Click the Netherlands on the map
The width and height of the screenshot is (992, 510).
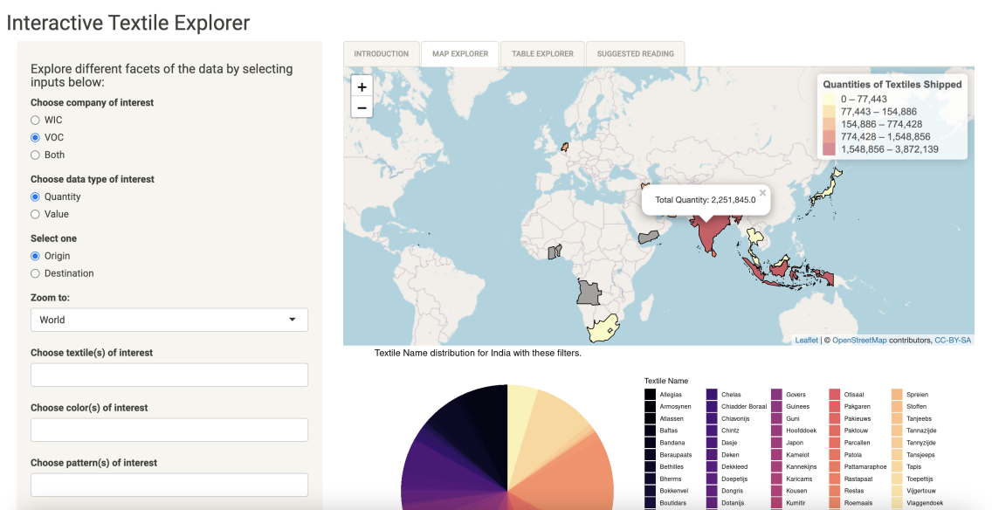564,147
